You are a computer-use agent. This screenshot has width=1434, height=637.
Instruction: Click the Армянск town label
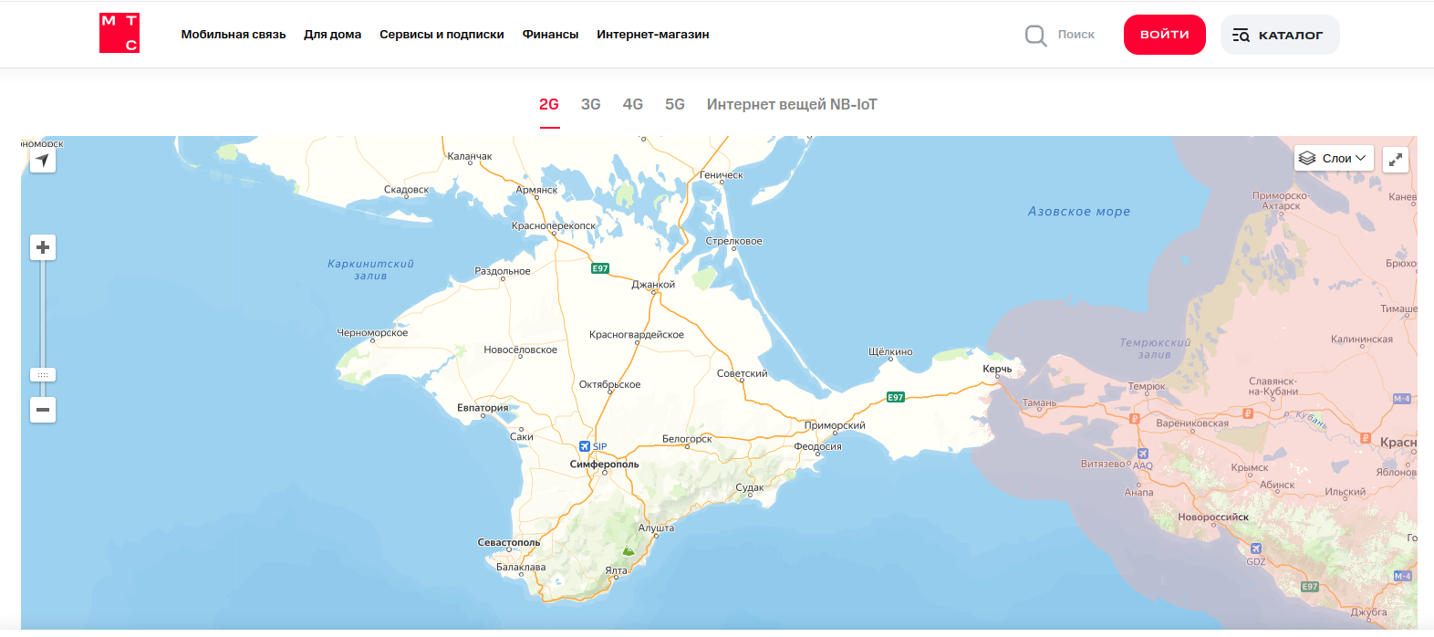click(x=536, y=190)
